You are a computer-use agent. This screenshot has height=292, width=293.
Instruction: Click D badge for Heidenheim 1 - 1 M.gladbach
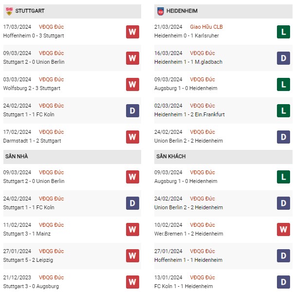tap(283, 58)
